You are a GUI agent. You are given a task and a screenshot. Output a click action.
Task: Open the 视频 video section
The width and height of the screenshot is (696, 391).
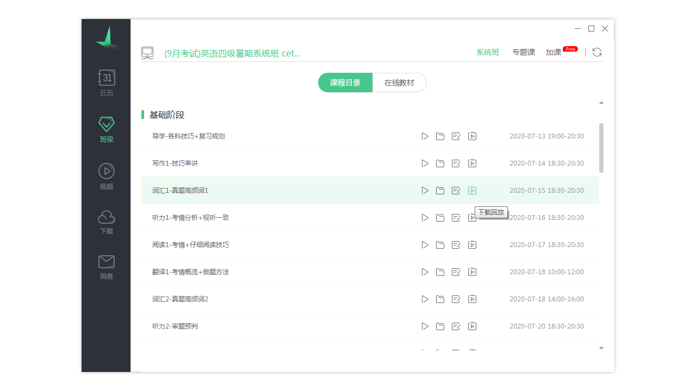coord(106,175)
